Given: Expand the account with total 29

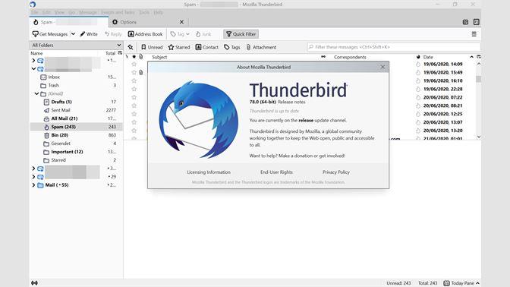Looking at the screenshot, I should pyautogui.click(x=33, y=177).
